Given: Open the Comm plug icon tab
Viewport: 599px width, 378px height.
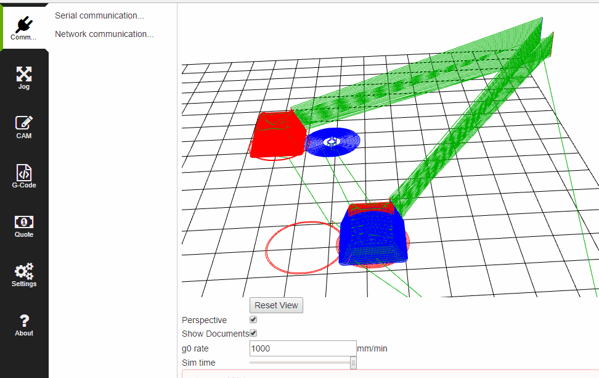Looking at the screenshot, I should [24, 28].
